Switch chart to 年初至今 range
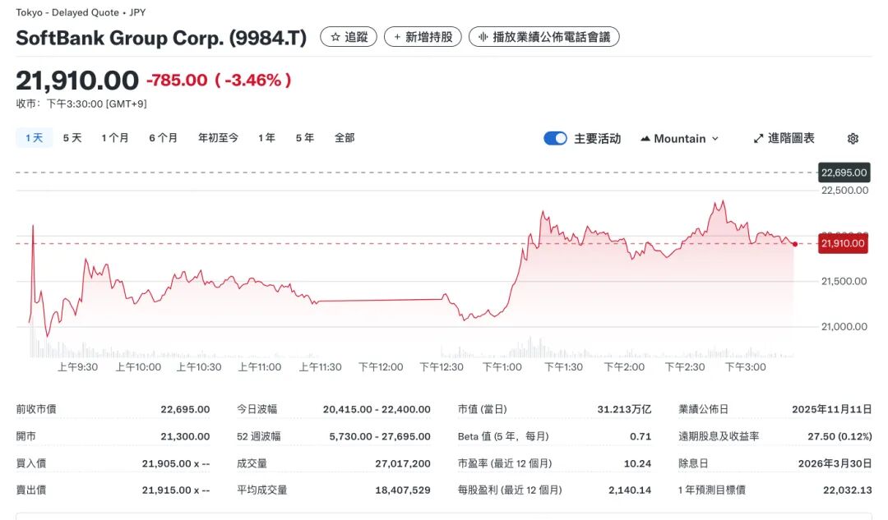The image size is (888, 520). point(218,138)
